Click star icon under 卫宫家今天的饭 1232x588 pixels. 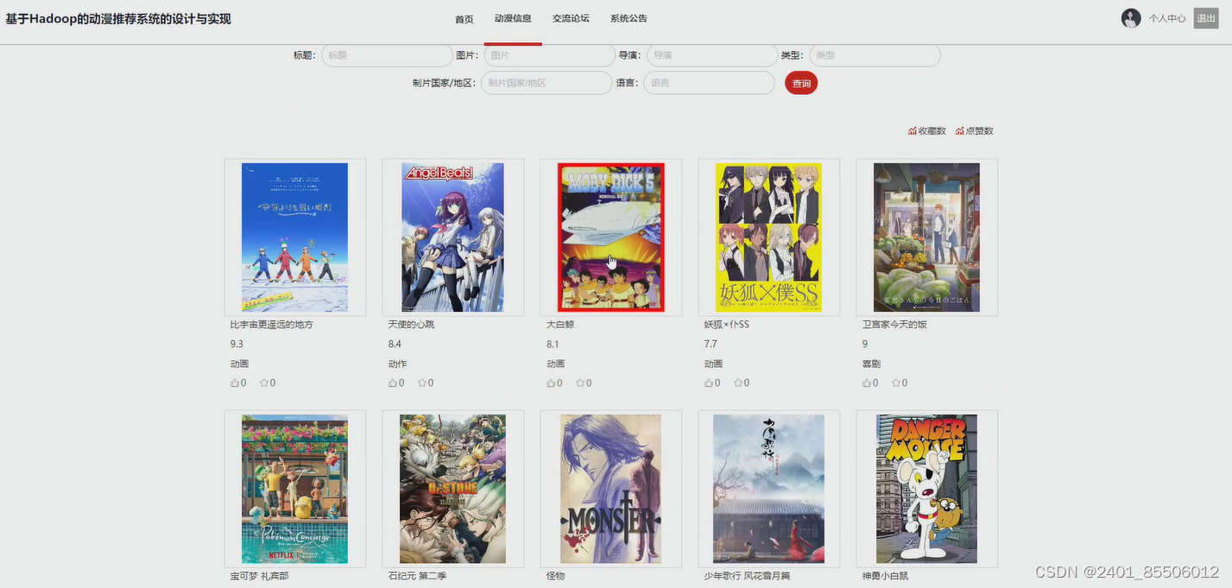896,383
